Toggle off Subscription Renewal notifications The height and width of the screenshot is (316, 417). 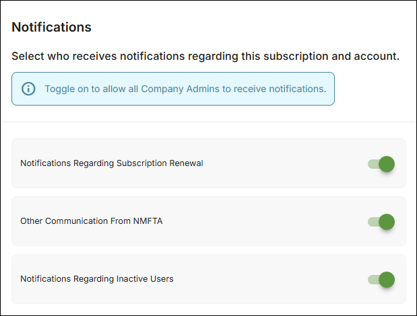(x=381, y=164)
